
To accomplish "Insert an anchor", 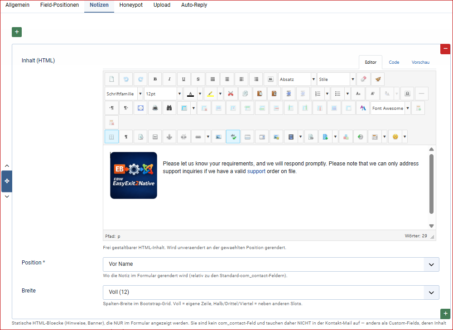I will pyautogui.click(x=169, y=137).
